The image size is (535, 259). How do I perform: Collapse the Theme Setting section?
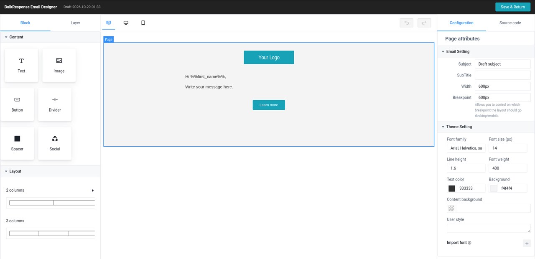coord(486,127)
